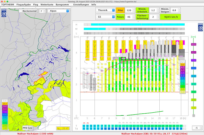Toggle the green Polare button
Viewport: 204px width, 135px height.
click(x=120, y=17)
